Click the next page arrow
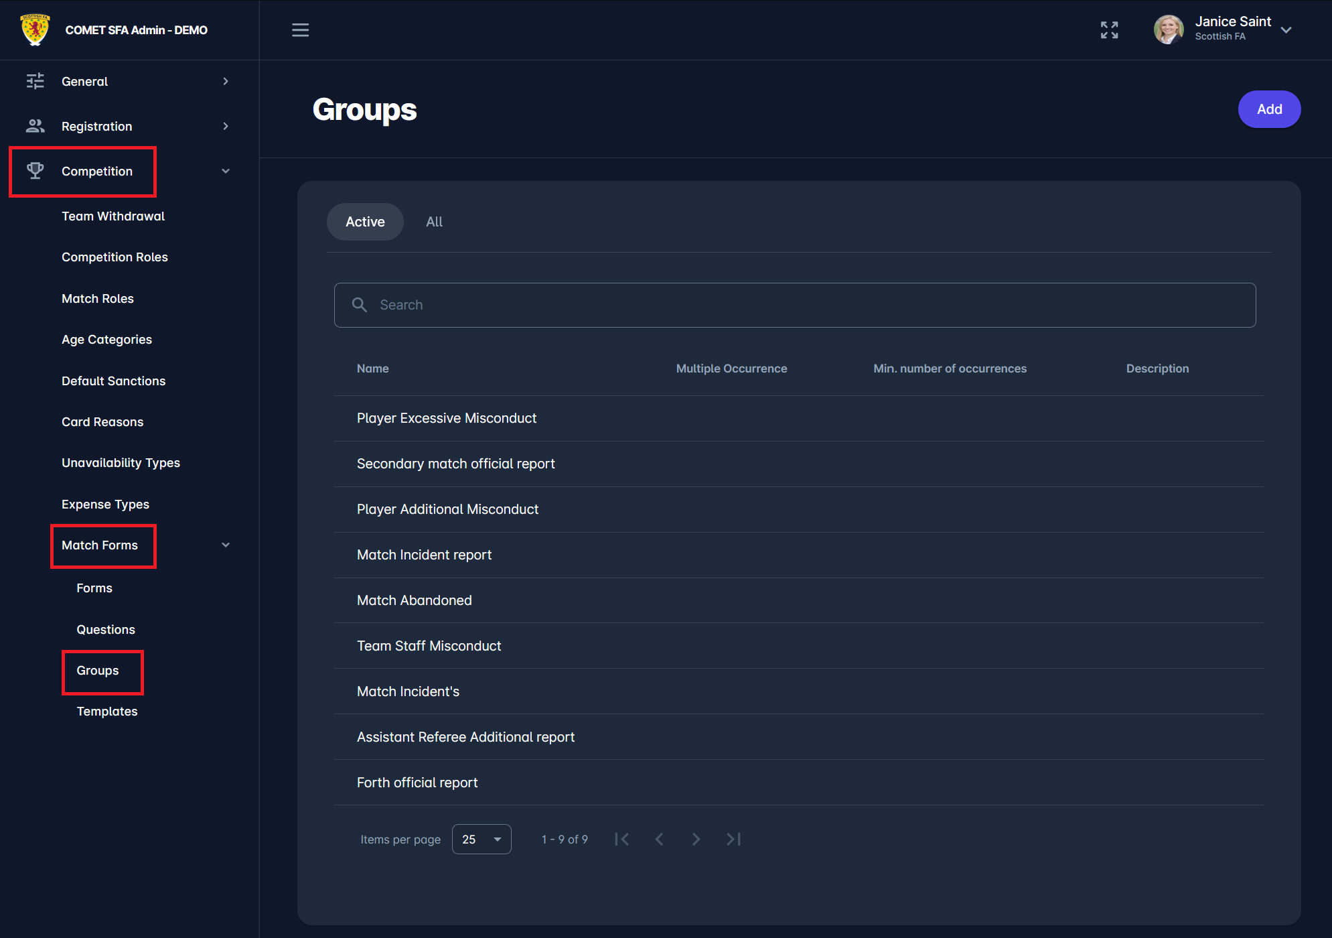Screen dimensions: 1332x938 (696, 839)
